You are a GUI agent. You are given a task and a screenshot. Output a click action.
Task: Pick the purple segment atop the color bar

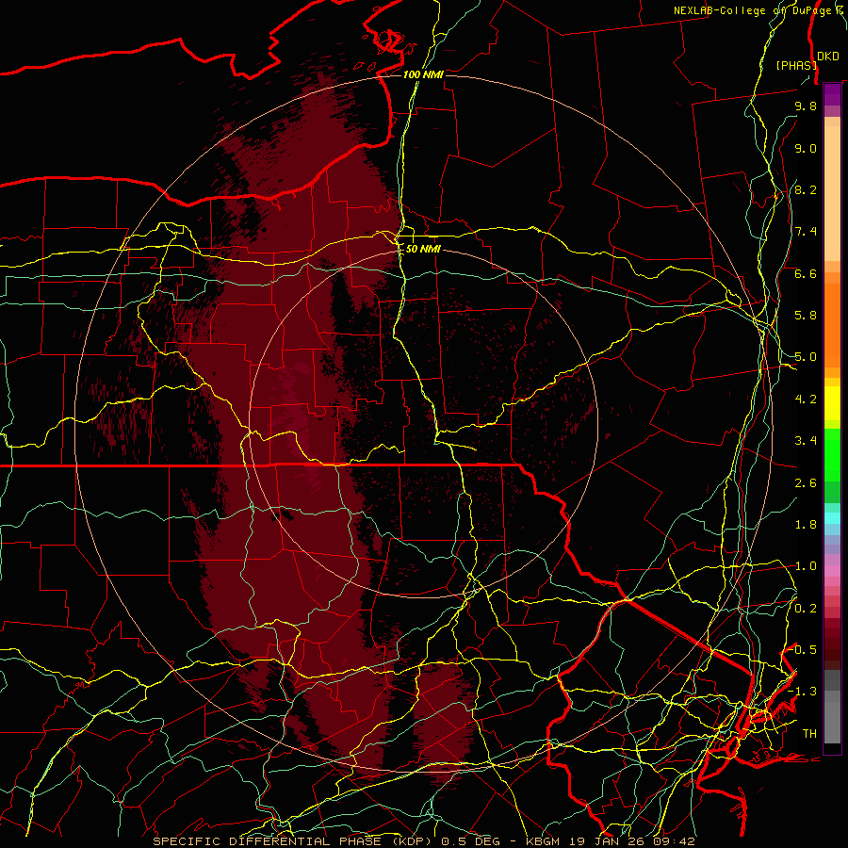click(832, 95)
